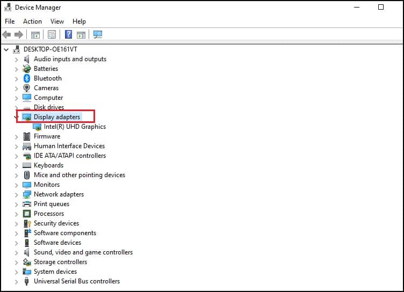Expand the System devices arrow
Viewport: 404px width, 292px height.
pyautogui.click(x=17, y=272)
